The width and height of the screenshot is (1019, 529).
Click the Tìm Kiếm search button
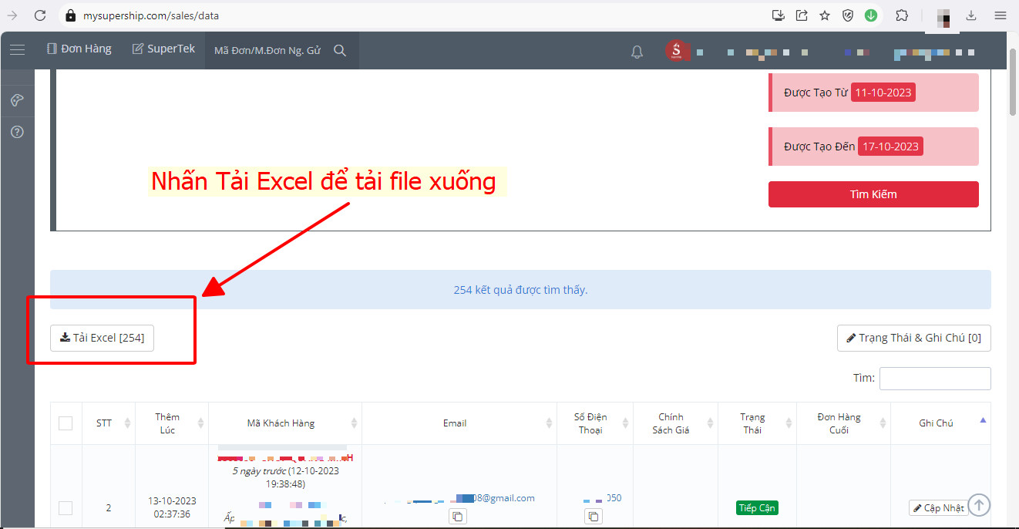tap(873, 194)
